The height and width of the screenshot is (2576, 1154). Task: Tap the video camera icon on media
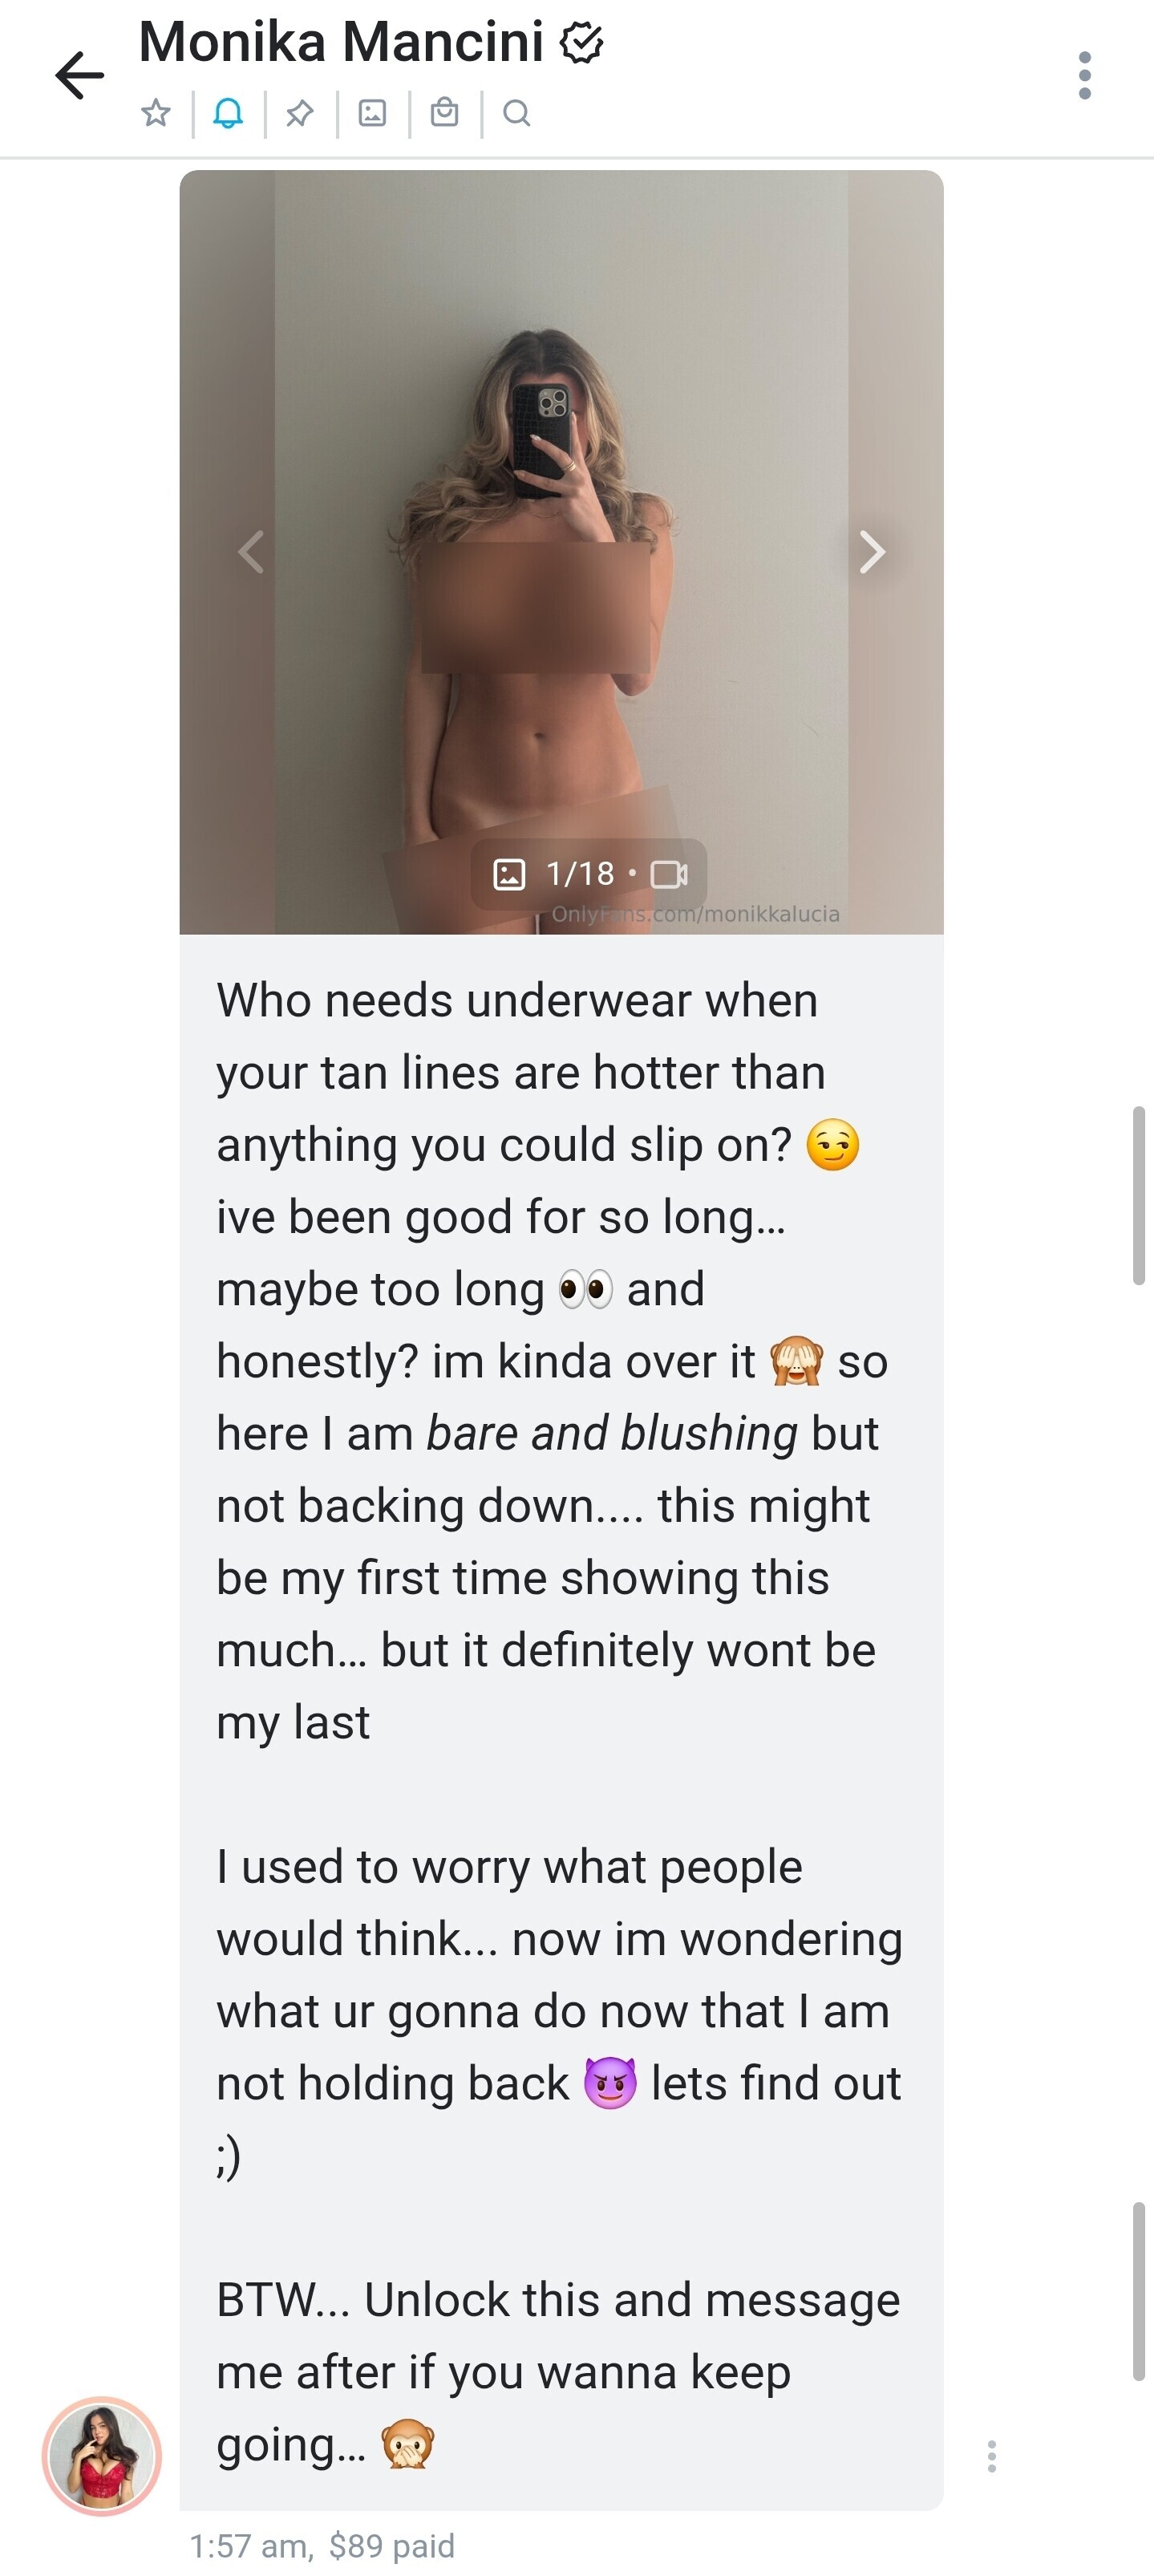[x=669, y=875]
